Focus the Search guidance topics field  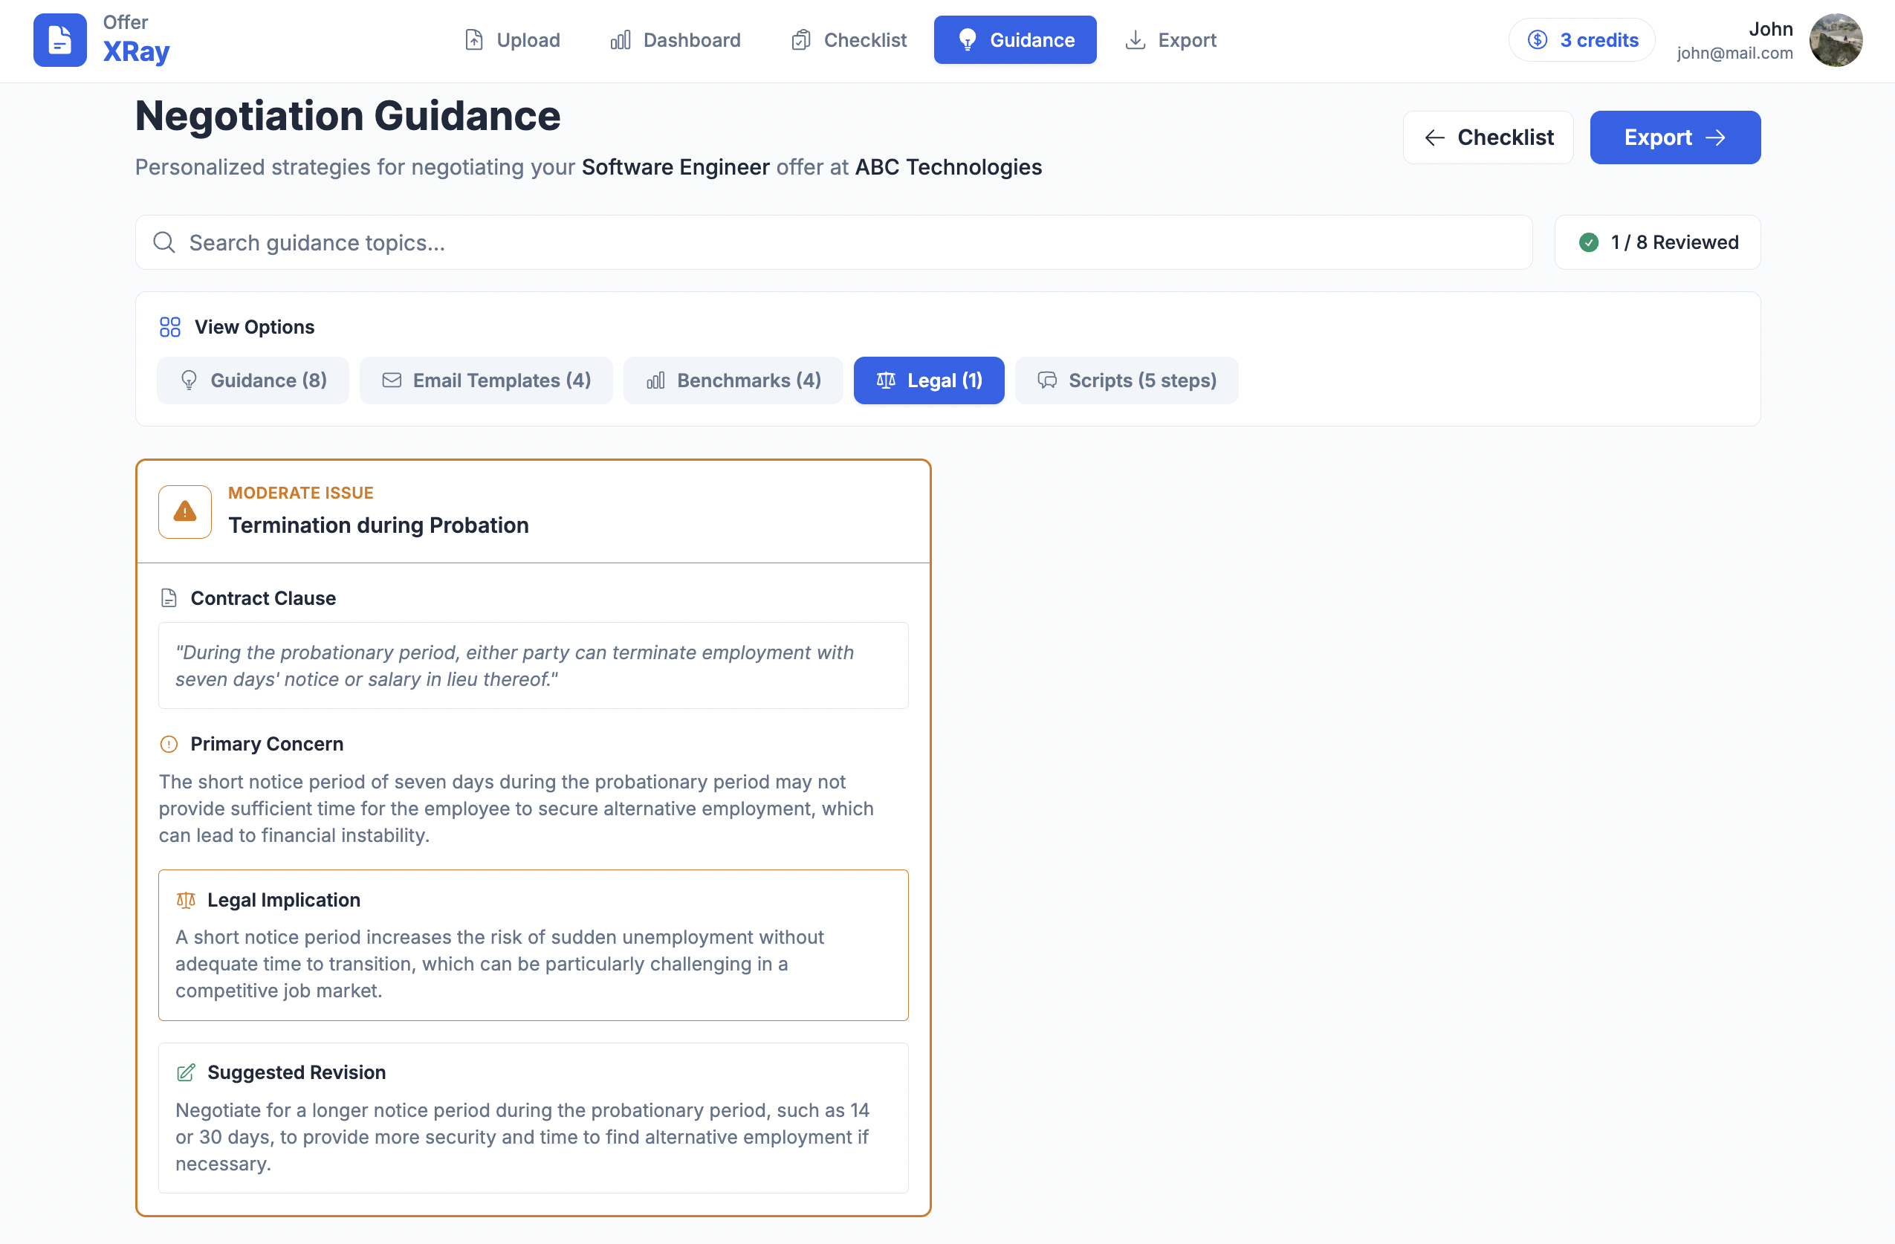(x=833, y=243)
